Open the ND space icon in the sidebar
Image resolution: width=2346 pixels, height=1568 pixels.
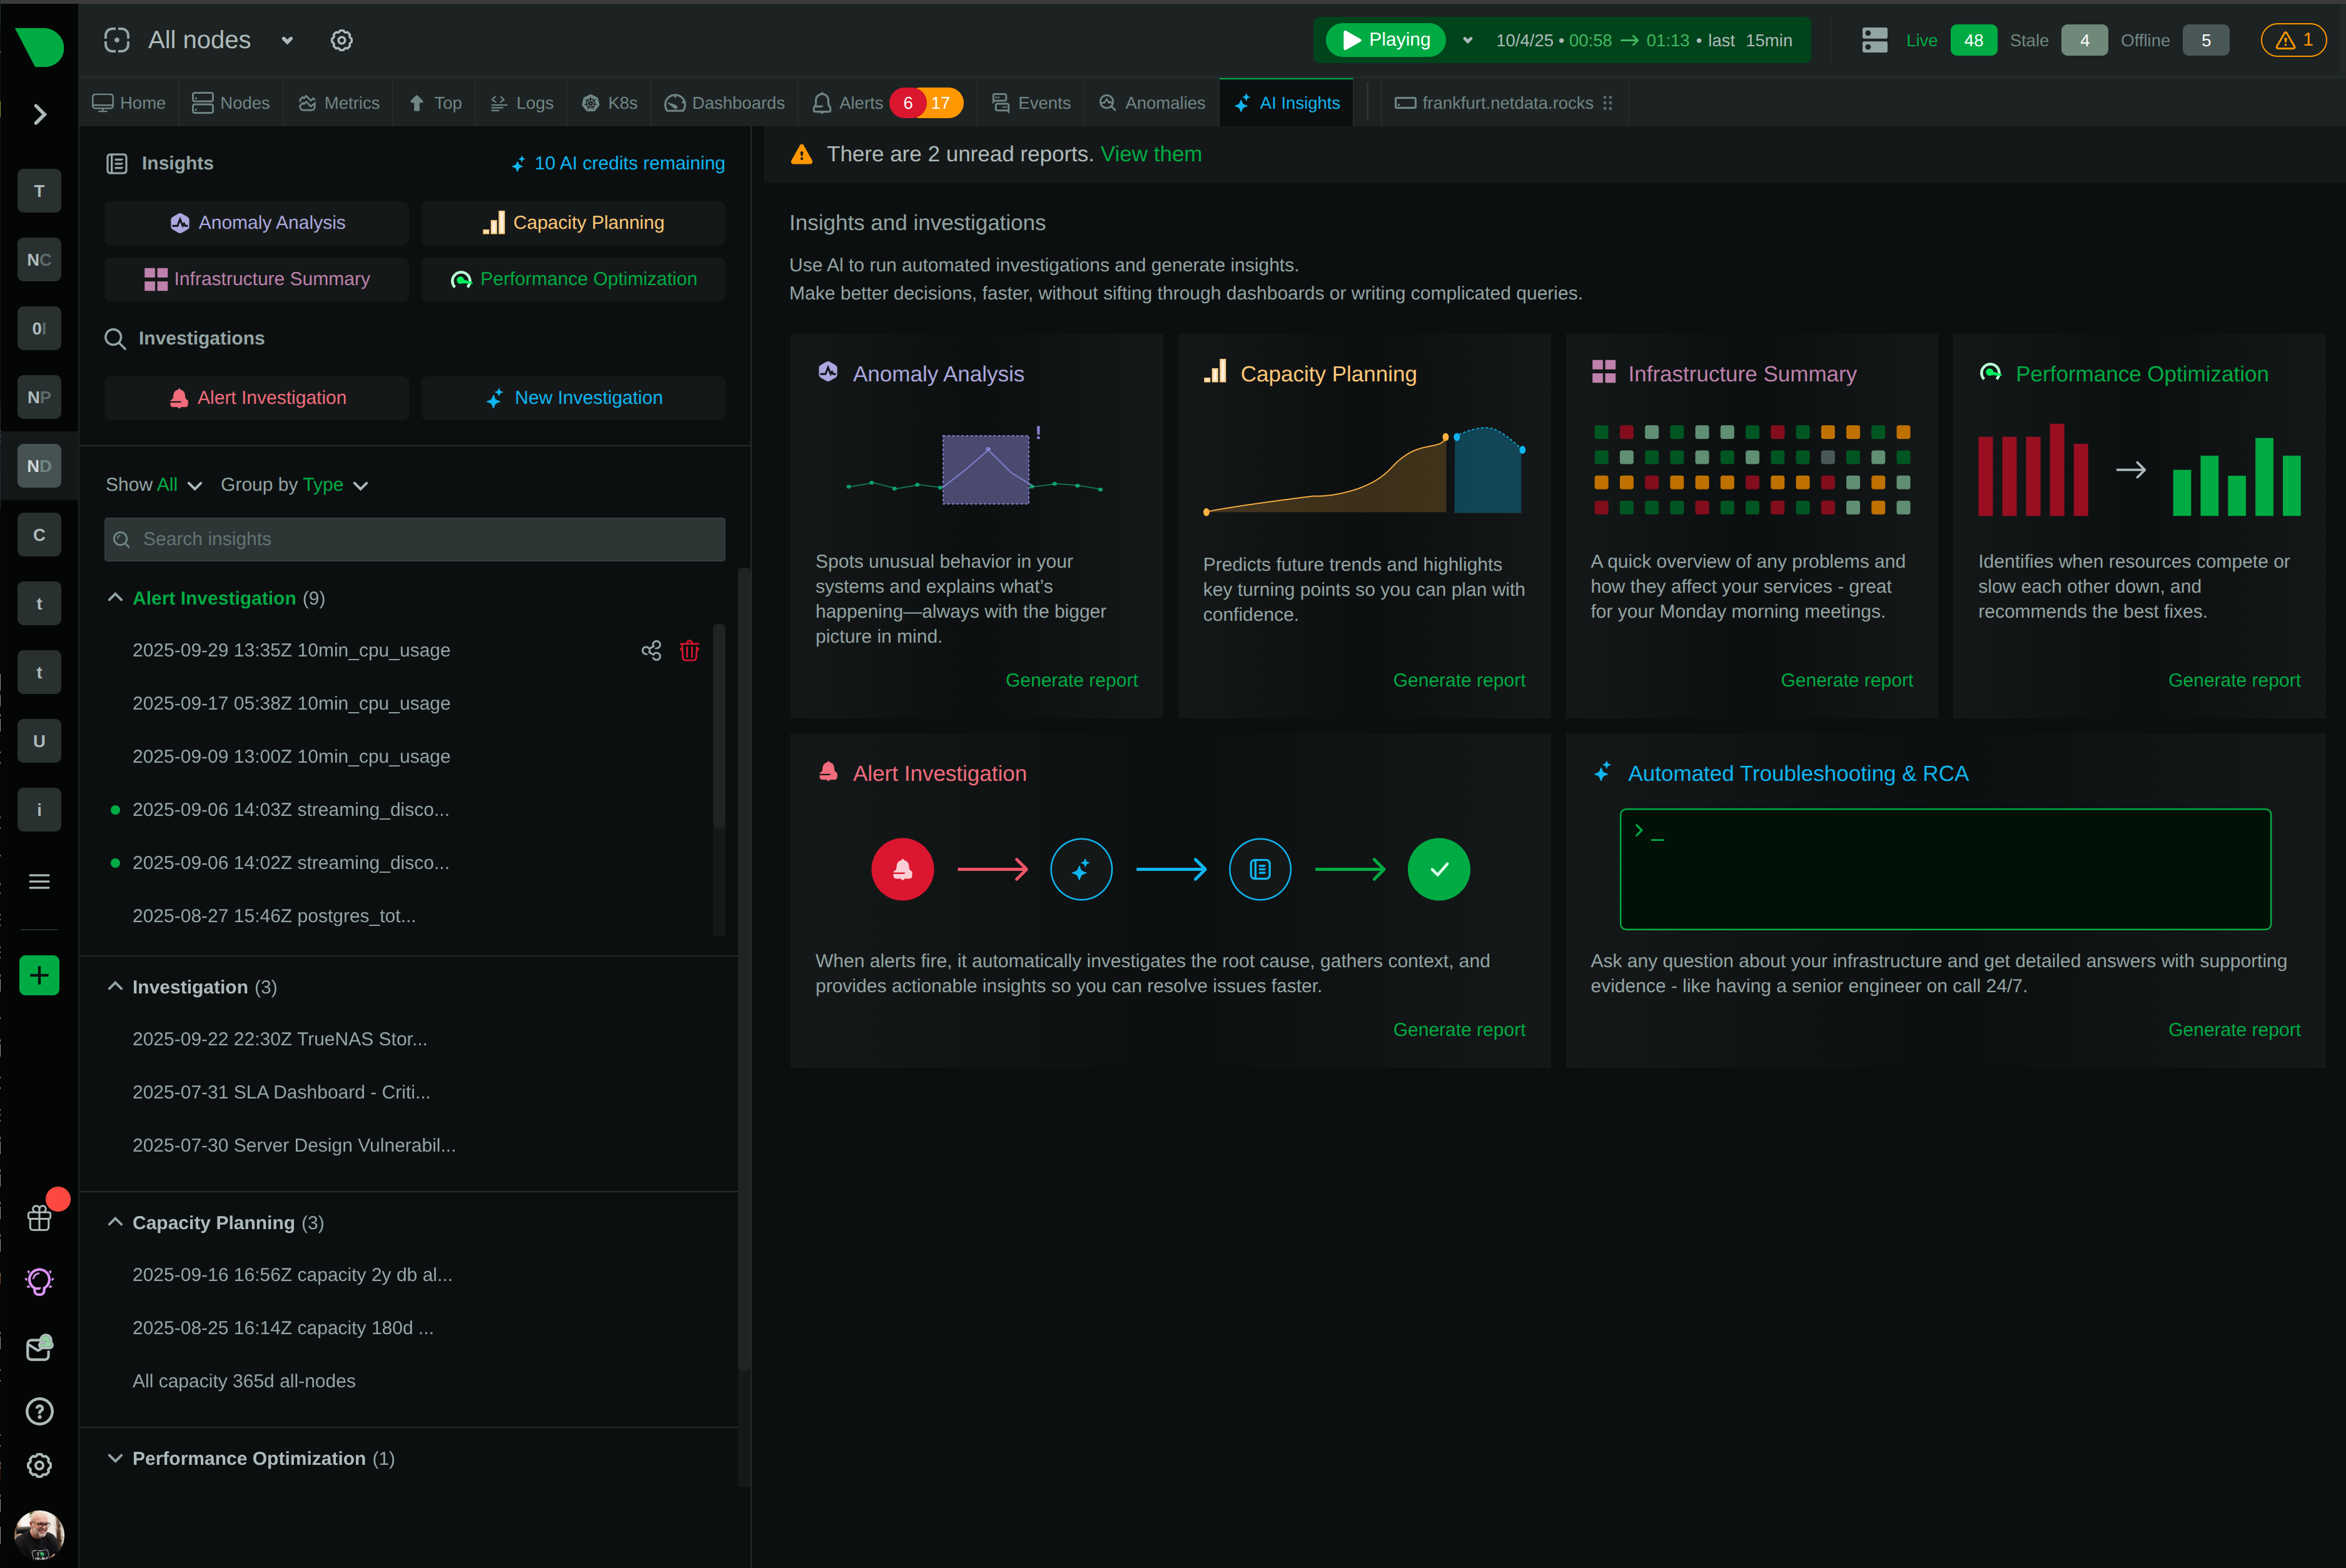point(39,465)
